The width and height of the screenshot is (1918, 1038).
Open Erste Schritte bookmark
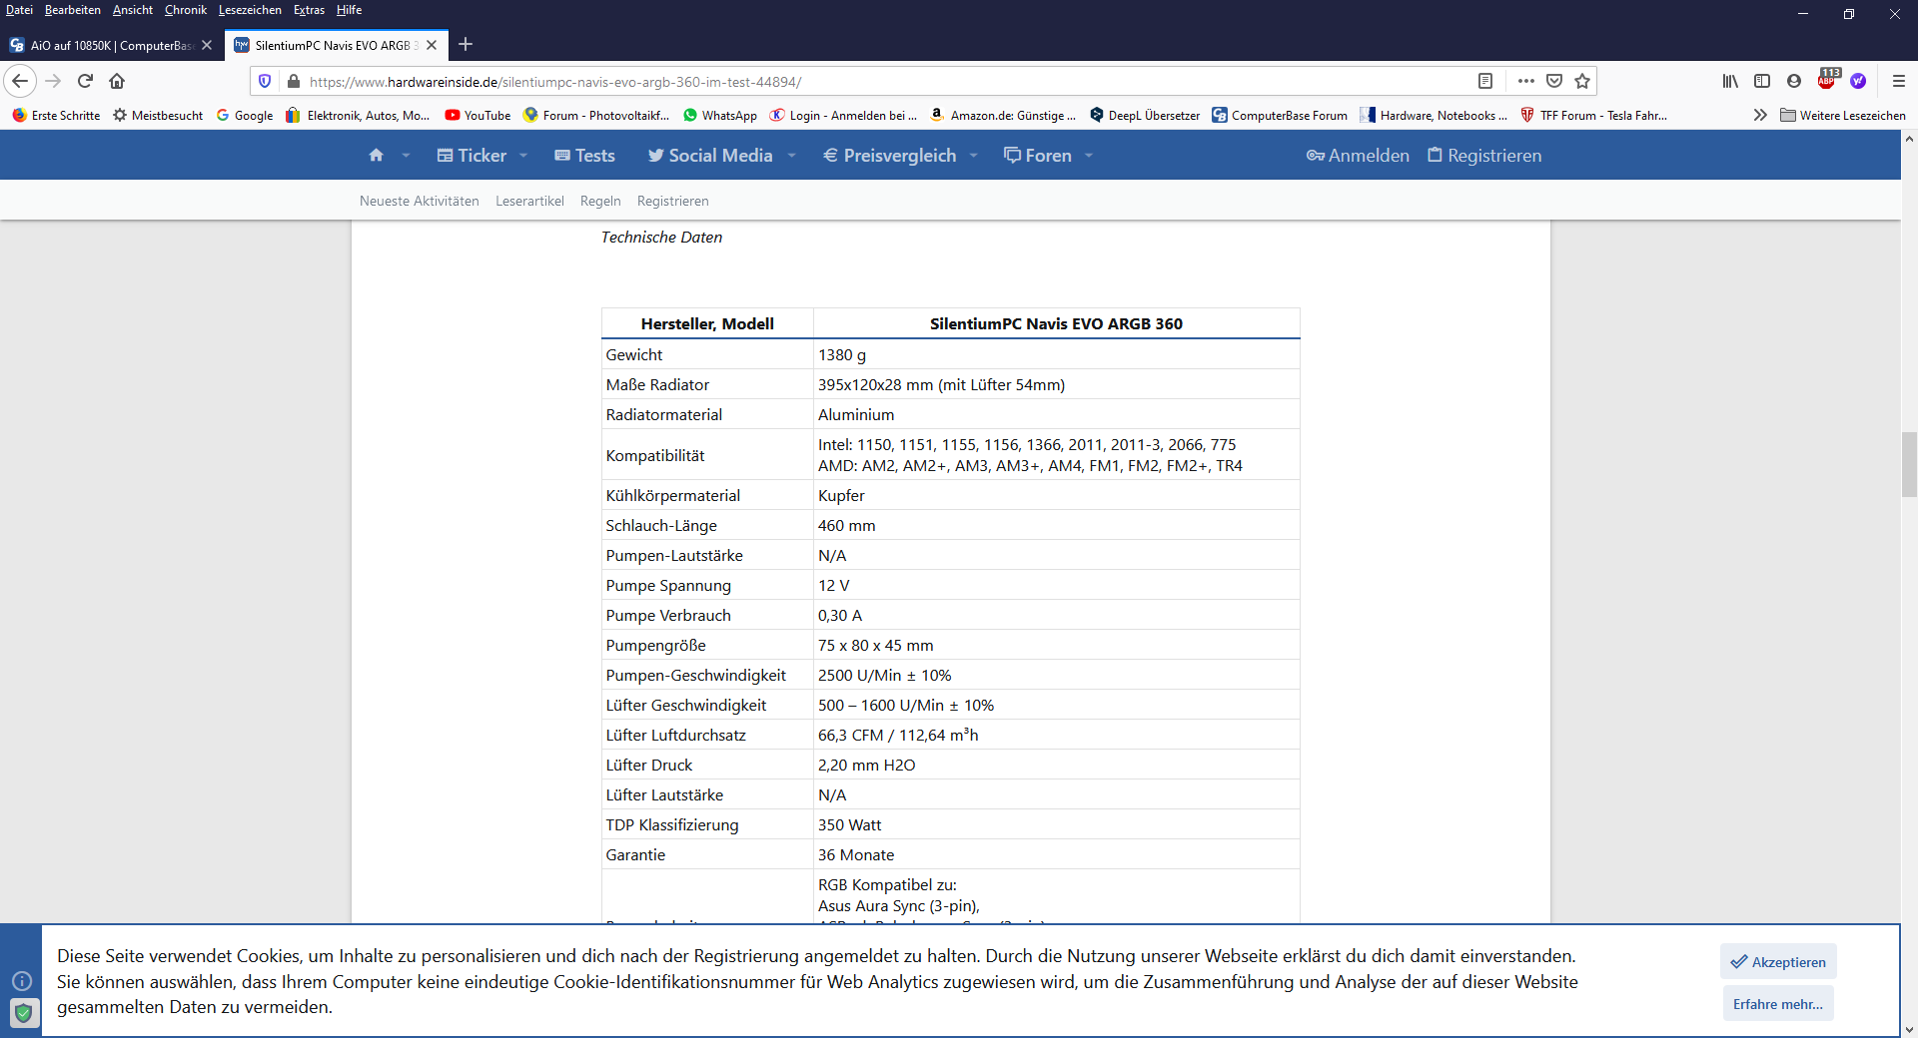(56, 115)
